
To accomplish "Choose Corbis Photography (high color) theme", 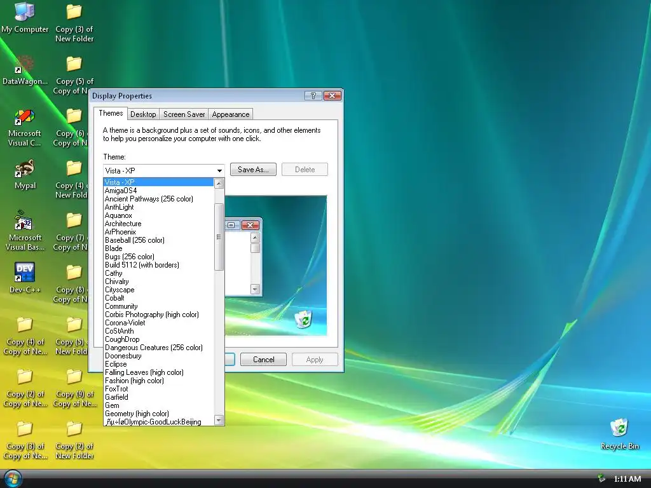I will [158, 315].
